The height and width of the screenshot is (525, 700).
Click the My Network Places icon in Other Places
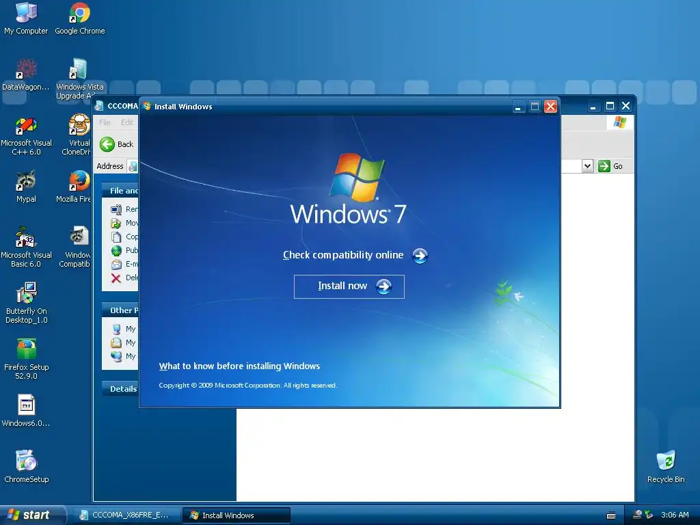pyautogui.click(x=116, y=356)
